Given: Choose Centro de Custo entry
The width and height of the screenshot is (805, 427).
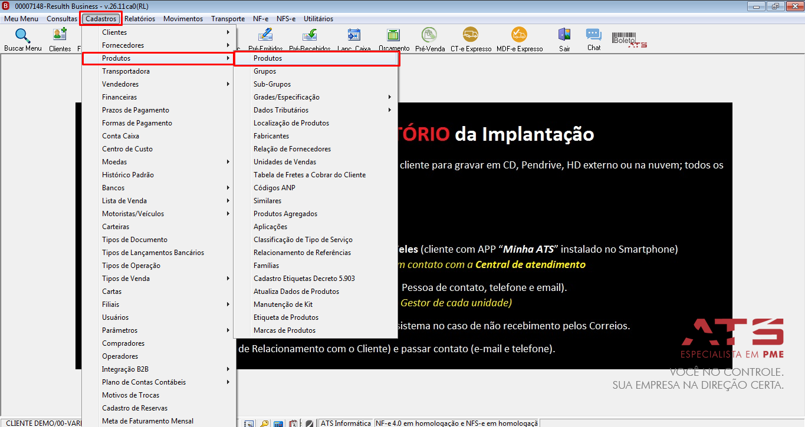Looking at the screenshot, I should (159, 149).
